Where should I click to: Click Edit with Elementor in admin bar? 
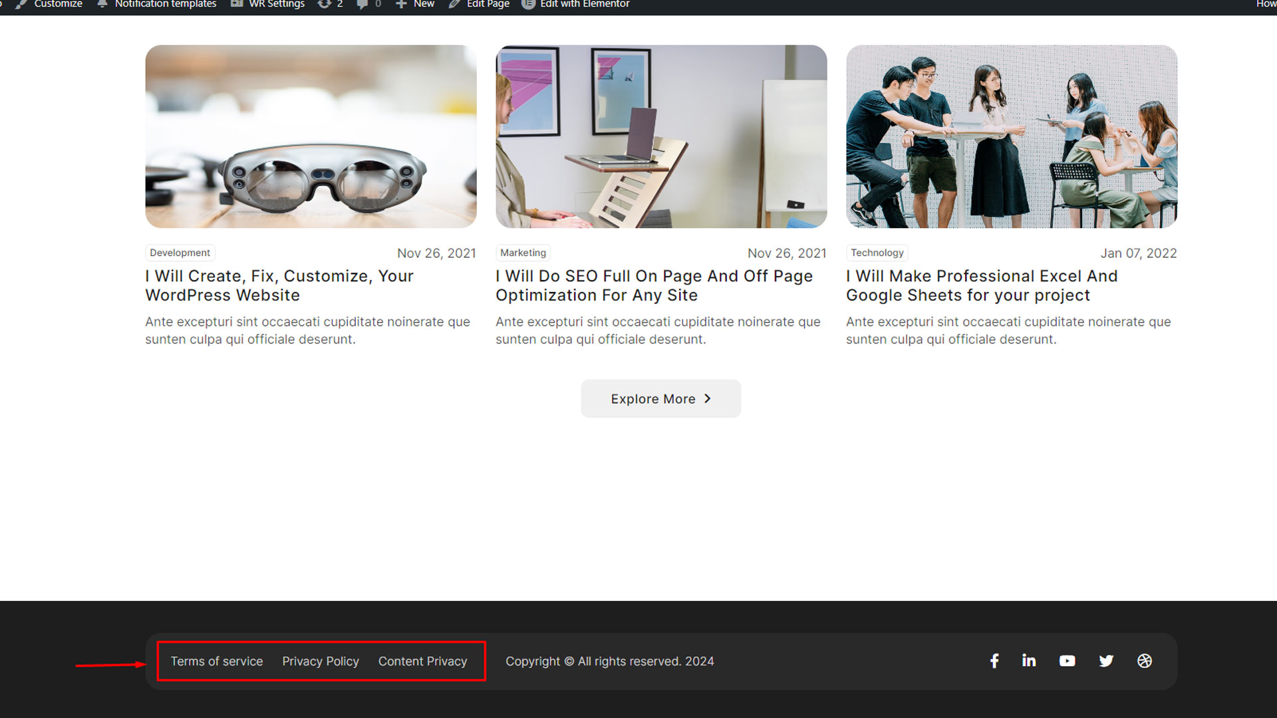[576, 4]
